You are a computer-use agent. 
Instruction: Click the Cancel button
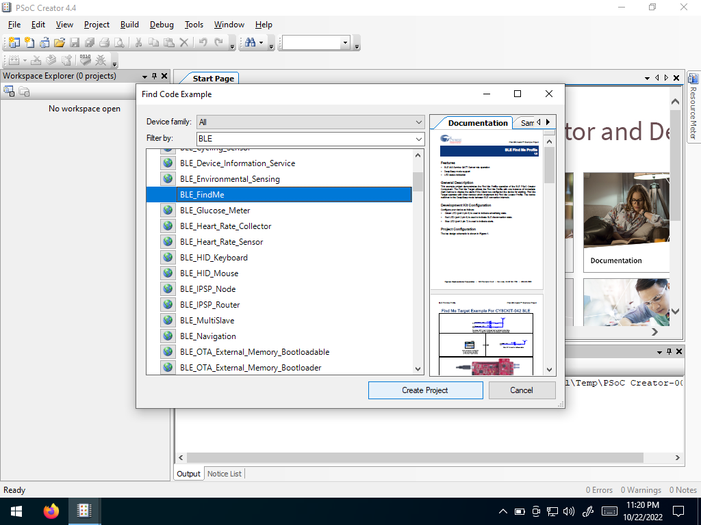coord(522,390)
